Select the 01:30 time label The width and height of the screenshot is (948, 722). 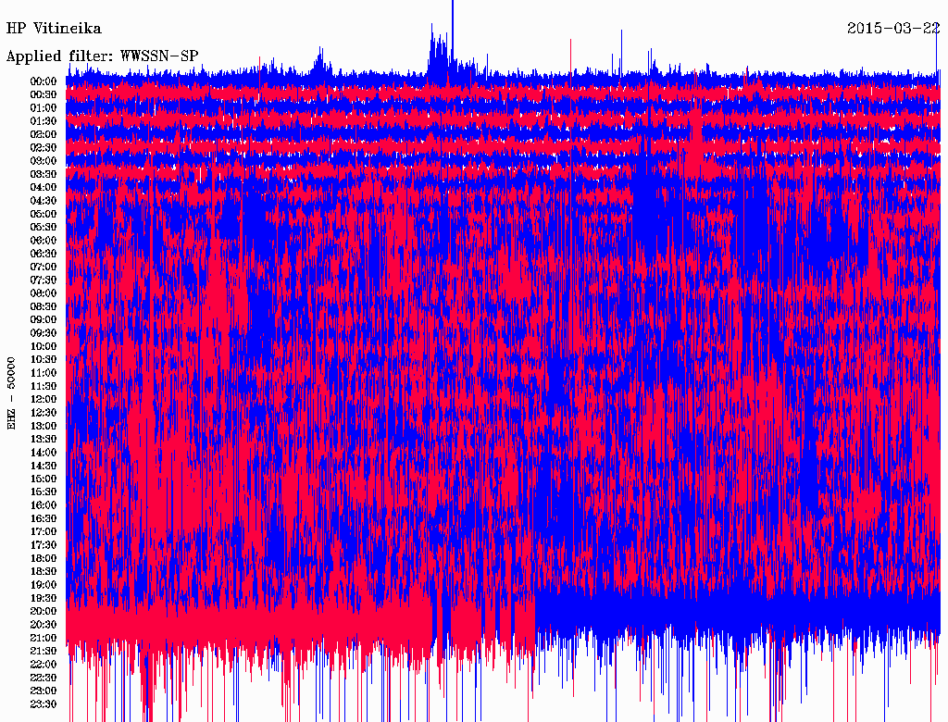click(44, 121)
